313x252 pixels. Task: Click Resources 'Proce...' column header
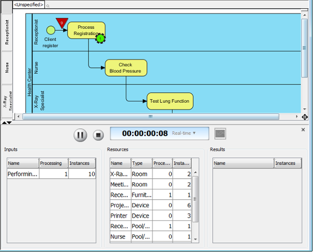point(162,163)
